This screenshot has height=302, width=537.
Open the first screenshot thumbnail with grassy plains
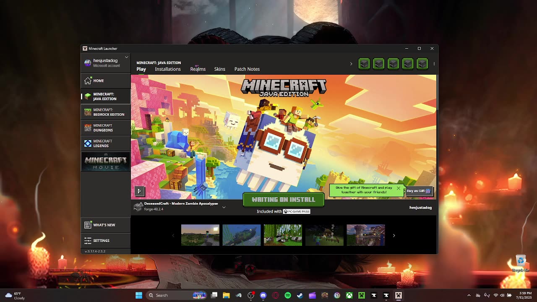[200, 235]
